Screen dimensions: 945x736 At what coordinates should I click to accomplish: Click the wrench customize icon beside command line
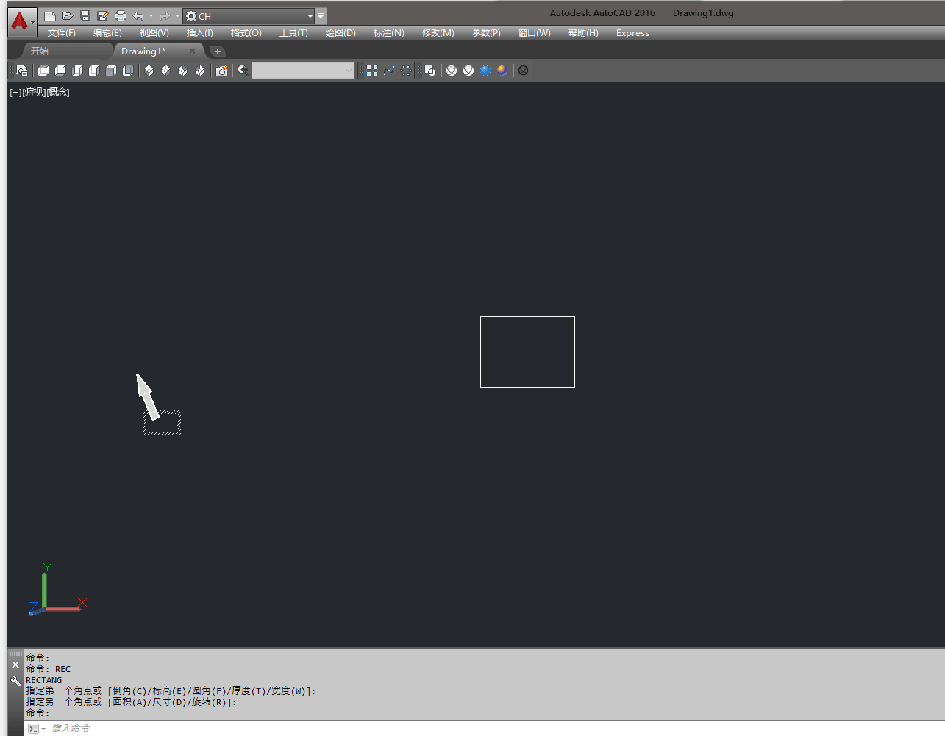(15, 682)
